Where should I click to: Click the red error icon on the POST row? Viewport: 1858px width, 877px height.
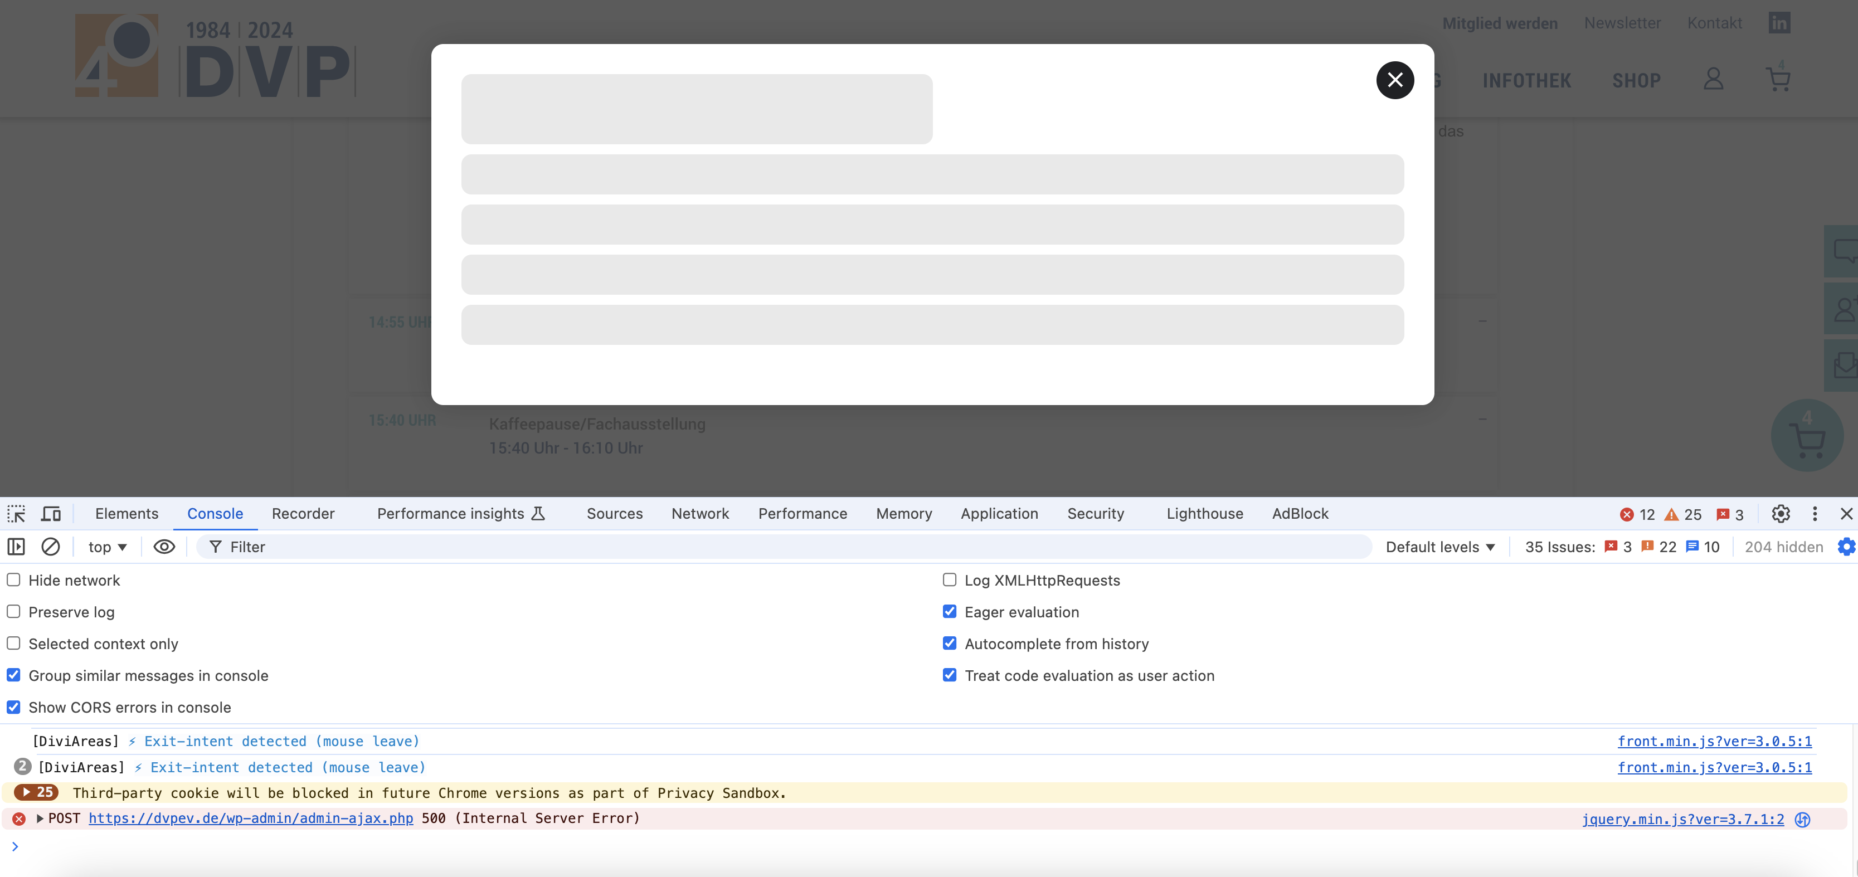coord(20,818)
